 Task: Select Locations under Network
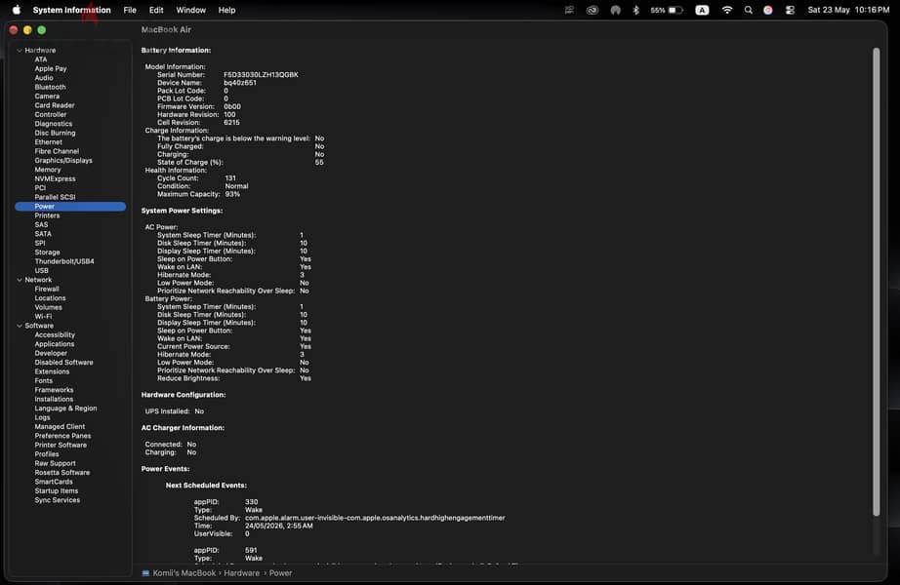click(50, 298)
